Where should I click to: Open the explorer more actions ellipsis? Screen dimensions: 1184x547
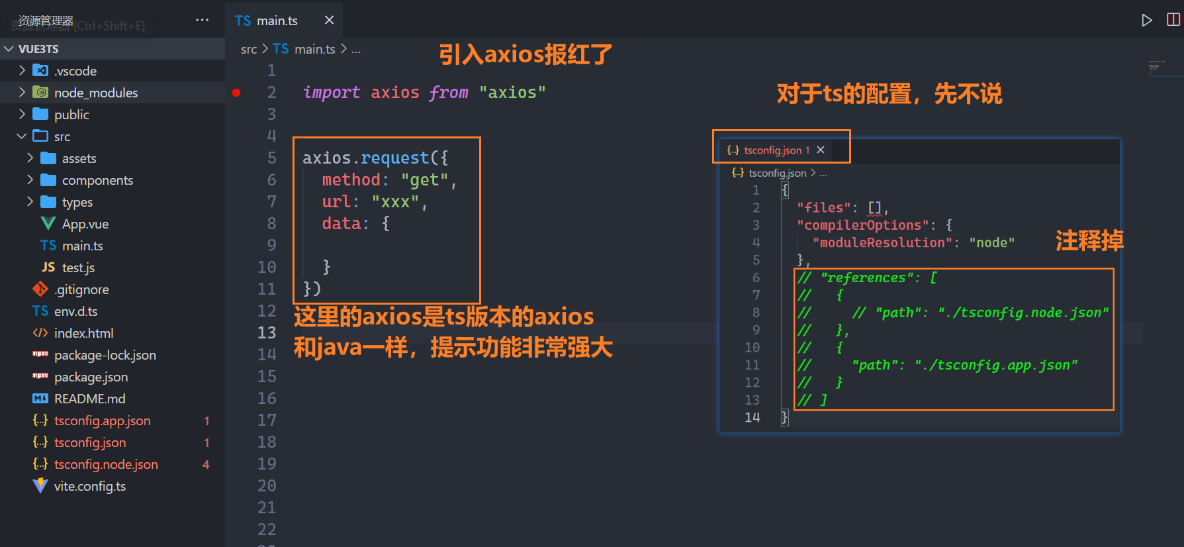point(202,21)
